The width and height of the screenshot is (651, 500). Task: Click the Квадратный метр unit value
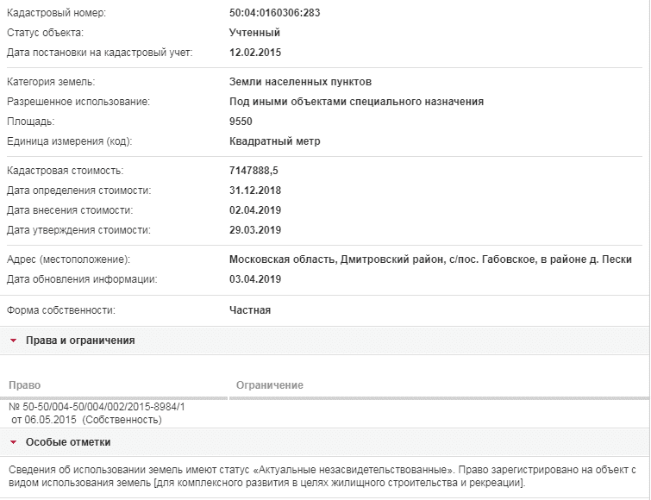(274, 141)
